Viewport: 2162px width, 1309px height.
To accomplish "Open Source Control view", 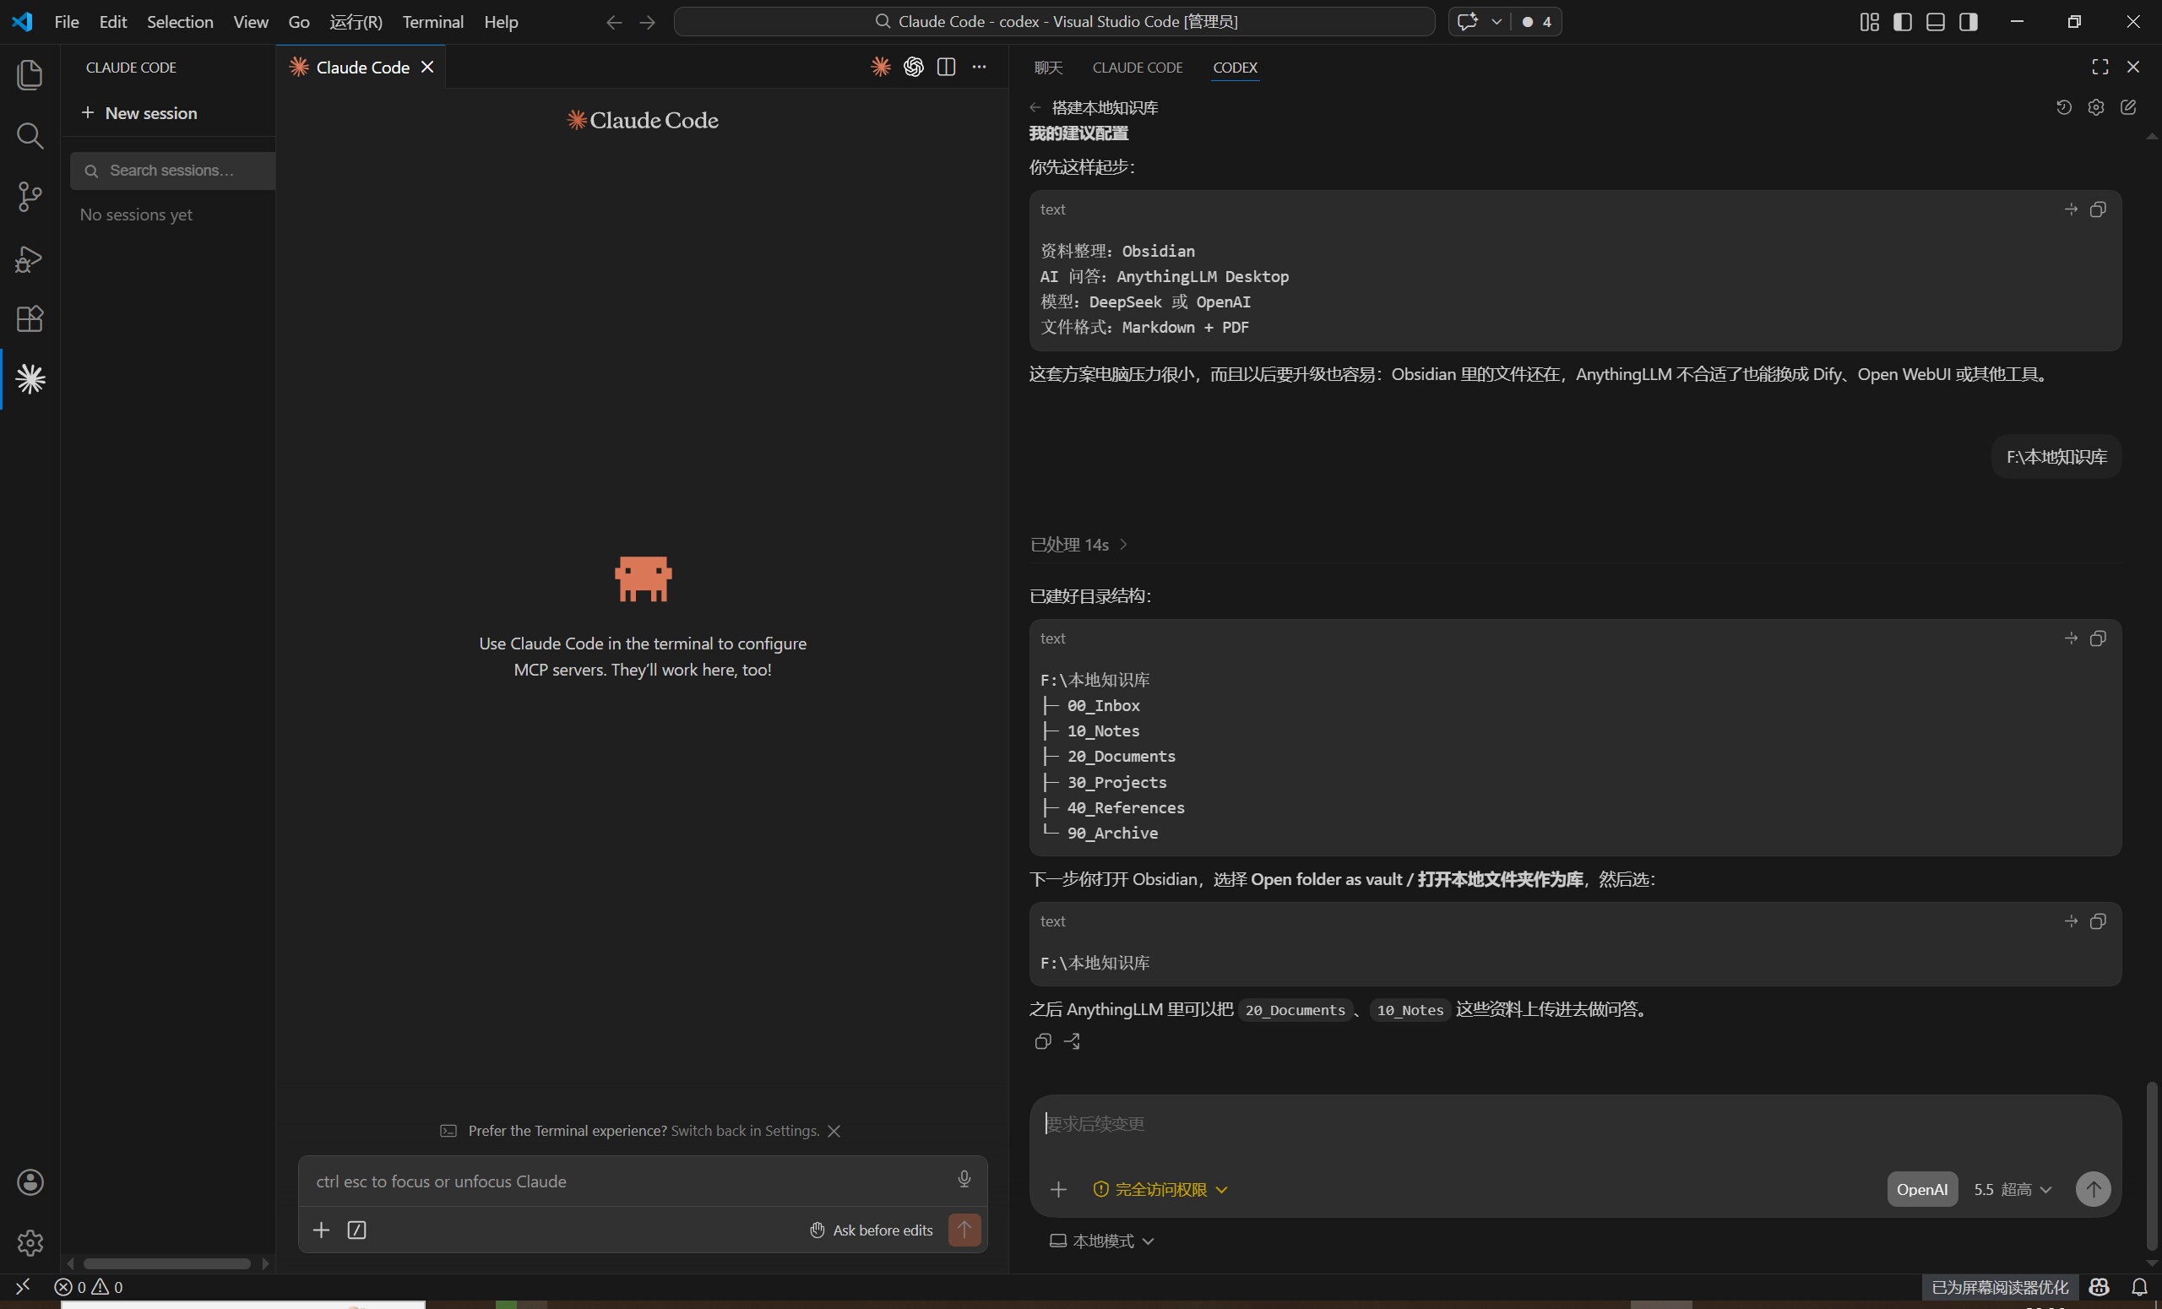I will (x=30, y=197).
